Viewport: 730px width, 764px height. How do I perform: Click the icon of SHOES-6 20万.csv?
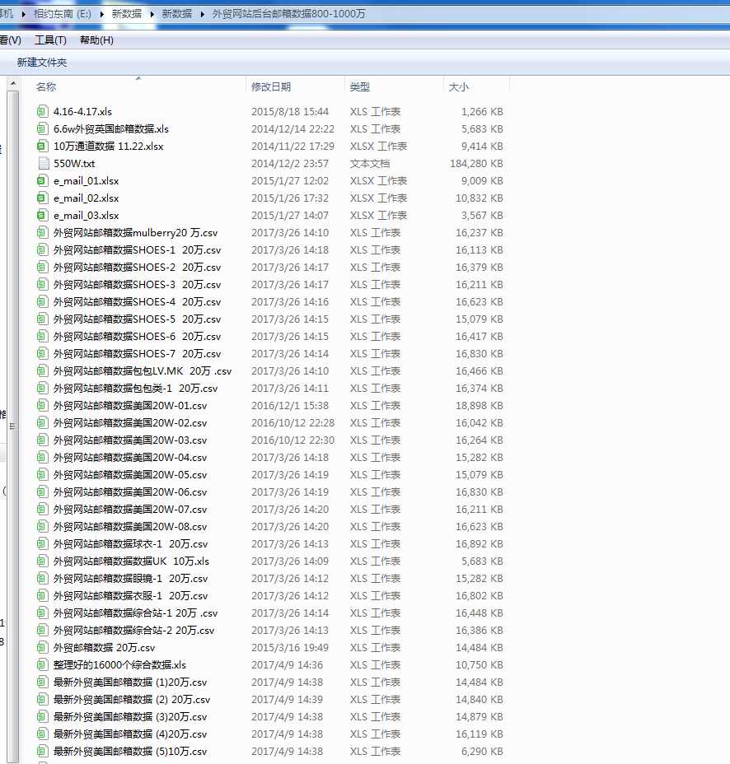click(42, 336)
